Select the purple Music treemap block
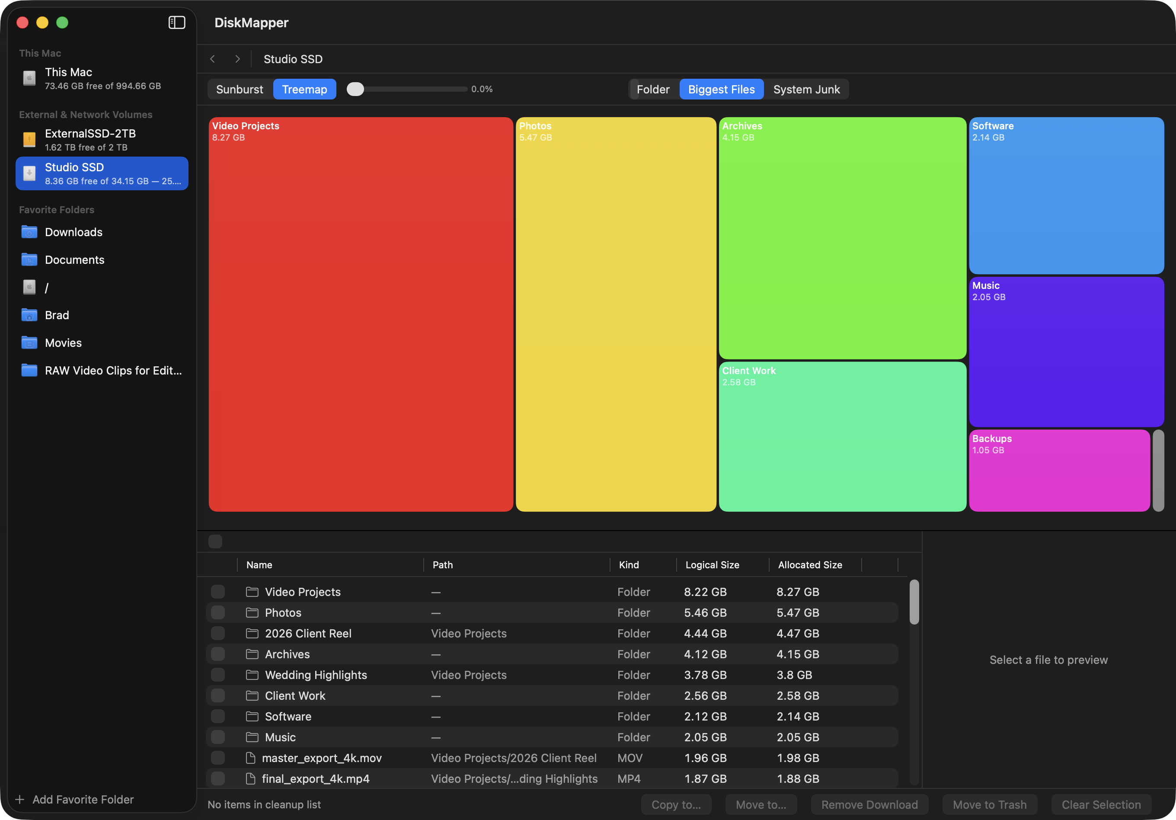1176x820 pixels. (1066, 352)
